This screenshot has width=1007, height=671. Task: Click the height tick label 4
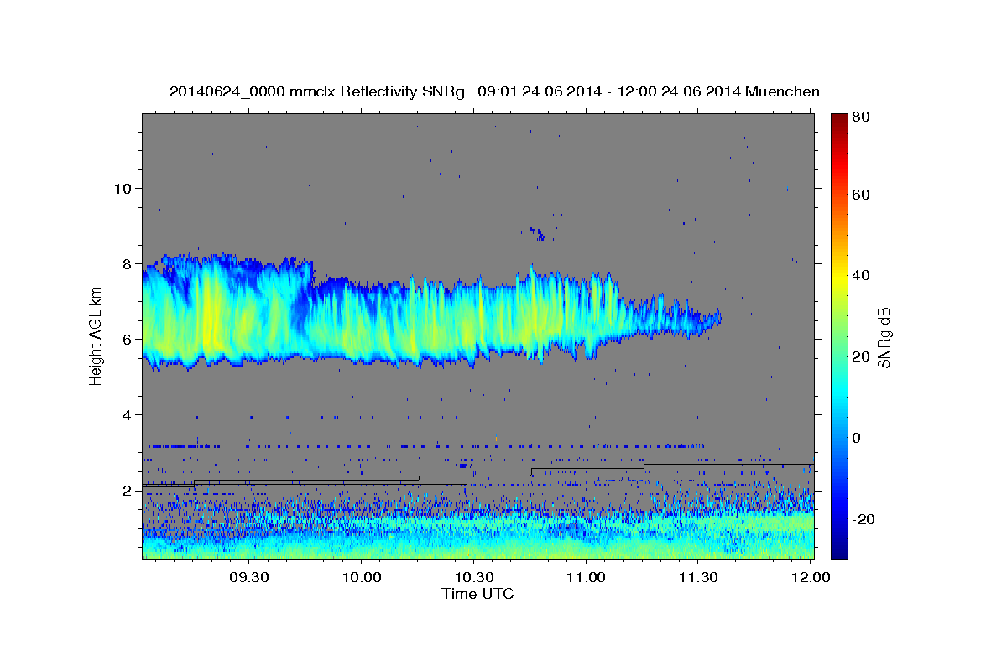click(x=127, y=414)
